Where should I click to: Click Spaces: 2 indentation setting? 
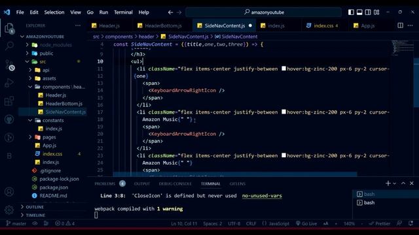(x=212, y=223)
